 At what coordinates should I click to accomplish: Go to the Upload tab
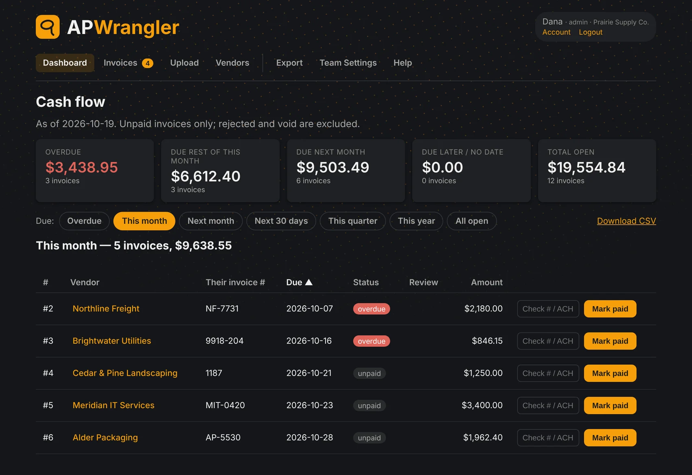[x=184, y=63]
